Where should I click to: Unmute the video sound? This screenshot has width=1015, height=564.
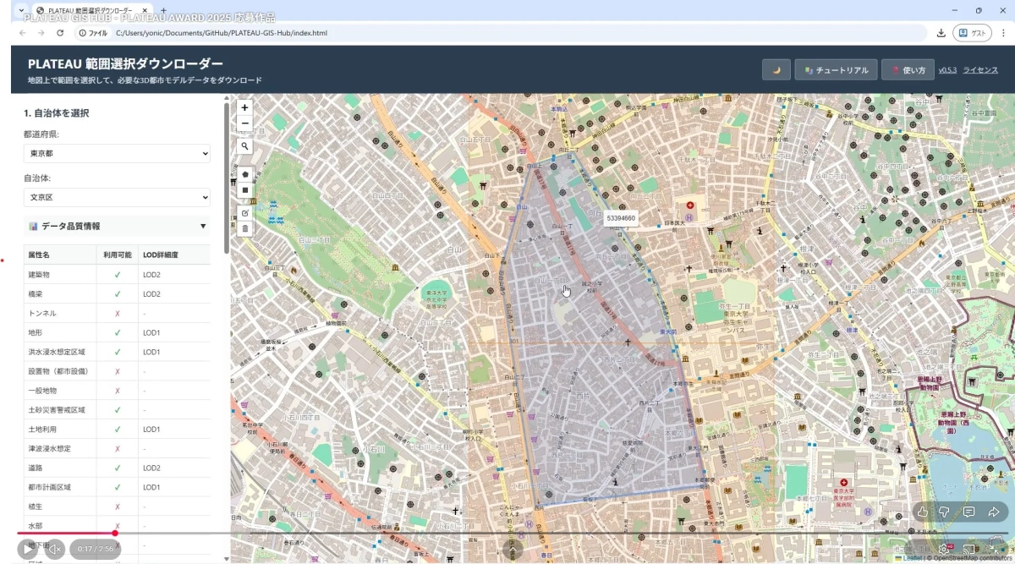coord(55,549)
